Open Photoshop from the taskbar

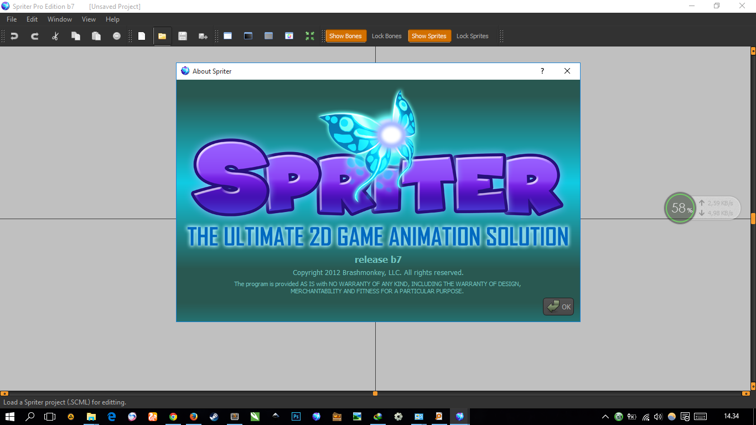296,416
